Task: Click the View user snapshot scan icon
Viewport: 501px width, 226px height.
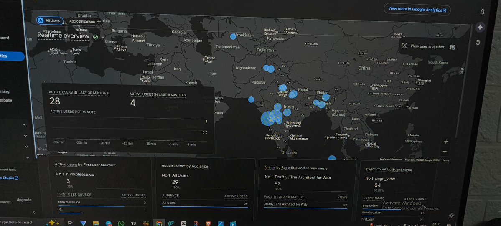Action: pyautogui.click(x=405, y=46)
